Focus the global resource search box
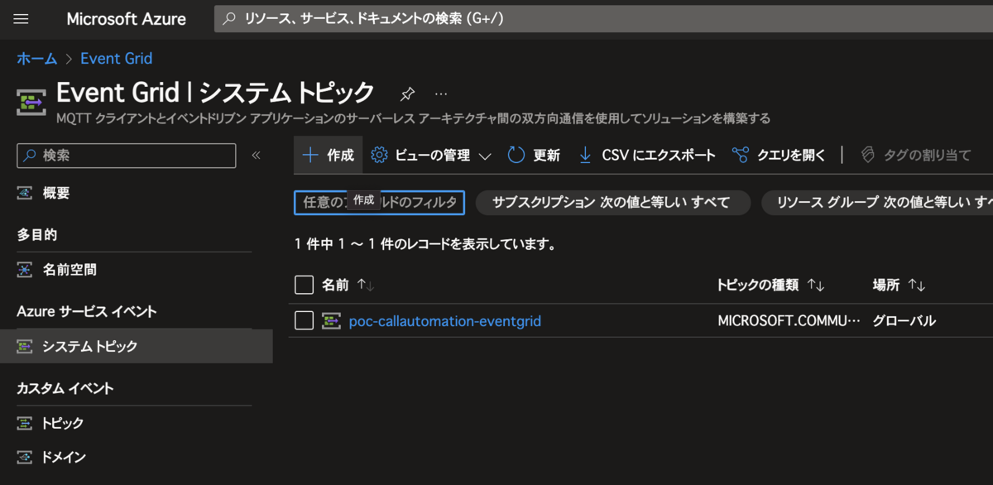Viewport: 993px width, 485px height. click(603, 18)
